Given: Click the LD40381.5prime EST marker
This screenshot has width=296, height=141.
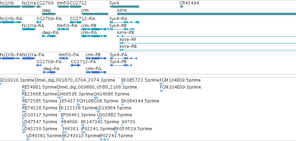Looking at the screenshot, I should (x=28, y=139).
